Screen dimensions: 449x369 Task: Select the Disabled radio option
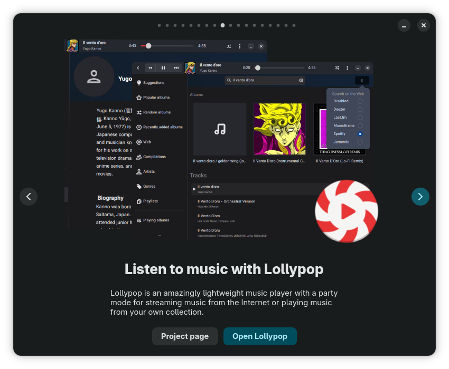click(x=360, y=101)
